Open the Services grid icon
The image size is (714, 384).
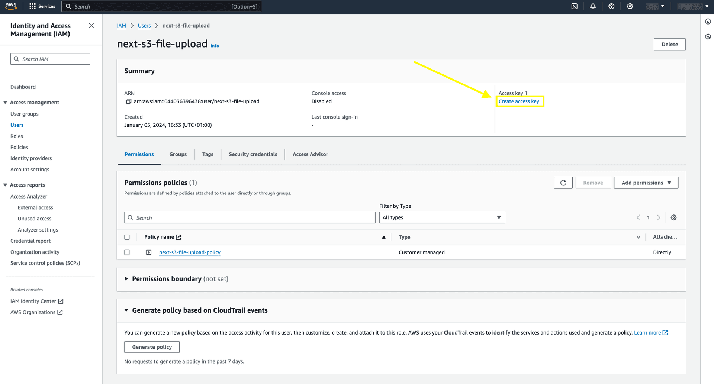pyautogui.click(x=33, y=6)
